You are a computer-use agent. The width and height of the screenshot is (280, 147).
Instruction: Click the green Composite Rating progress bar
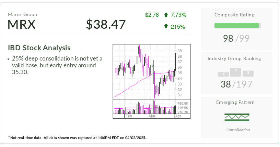(x=236, y=26)
